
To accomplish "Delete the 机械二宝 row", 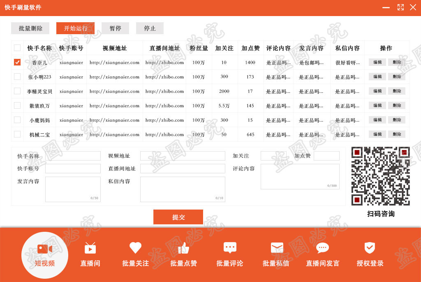I will point(397,134).
